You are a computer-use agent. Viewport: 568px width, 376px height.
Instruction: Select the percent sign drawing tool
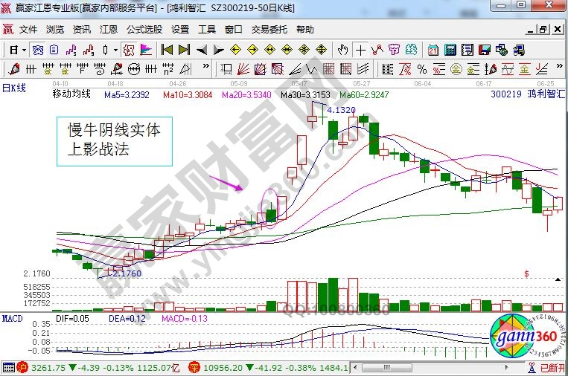tap(422, 69)
